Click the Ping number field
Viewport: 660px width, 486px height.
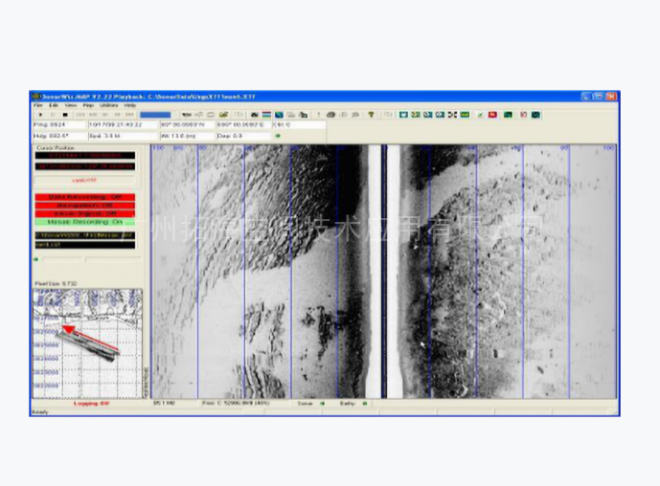(58, 124)
